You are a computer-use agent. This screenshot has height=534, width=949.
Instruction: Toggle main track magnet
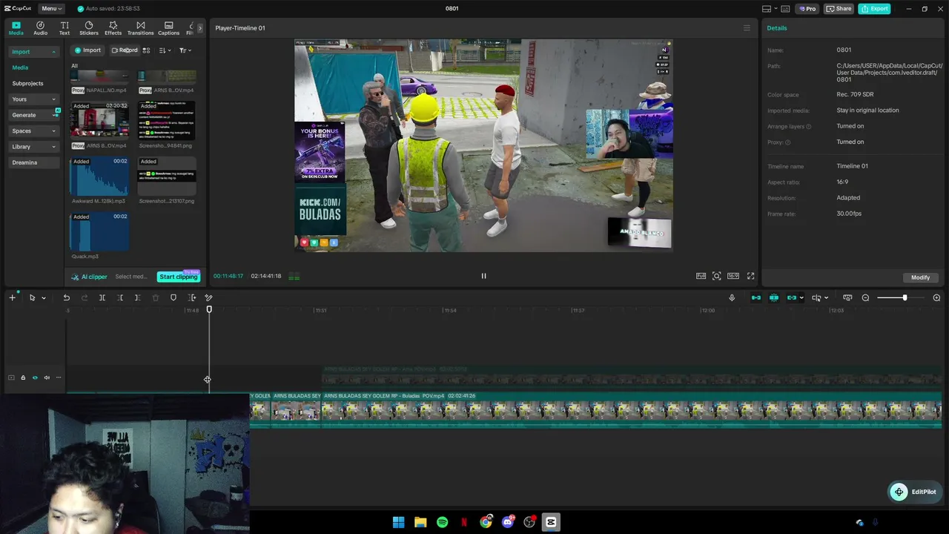[x=756, y=297]
